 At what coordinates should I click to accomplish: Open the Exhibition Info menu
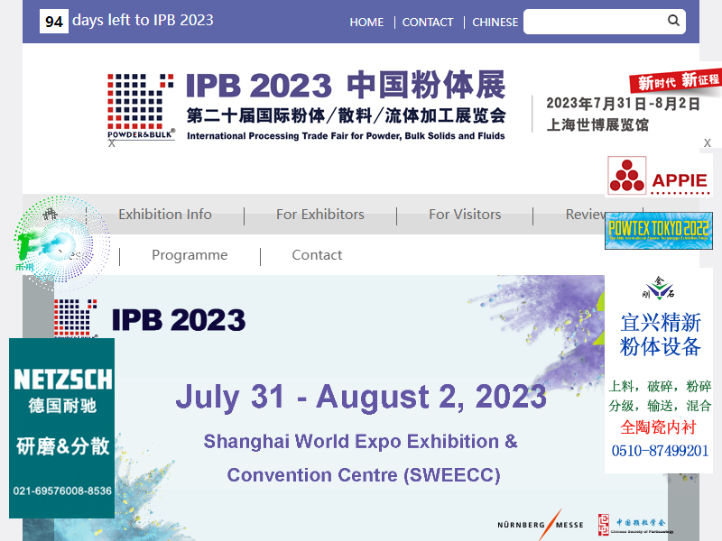pyautogui.click(x=165, y=215)
